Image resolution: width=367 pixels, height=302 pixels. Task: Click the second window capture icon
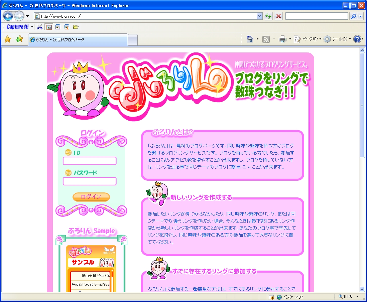58,27
